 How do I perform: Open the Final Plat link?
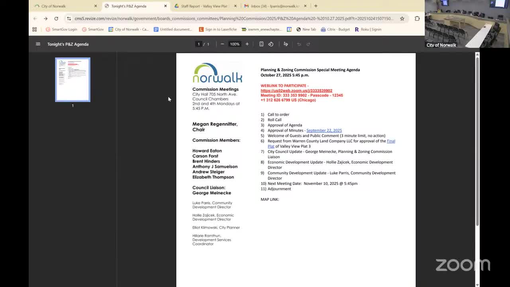click(x=391, y=141)
